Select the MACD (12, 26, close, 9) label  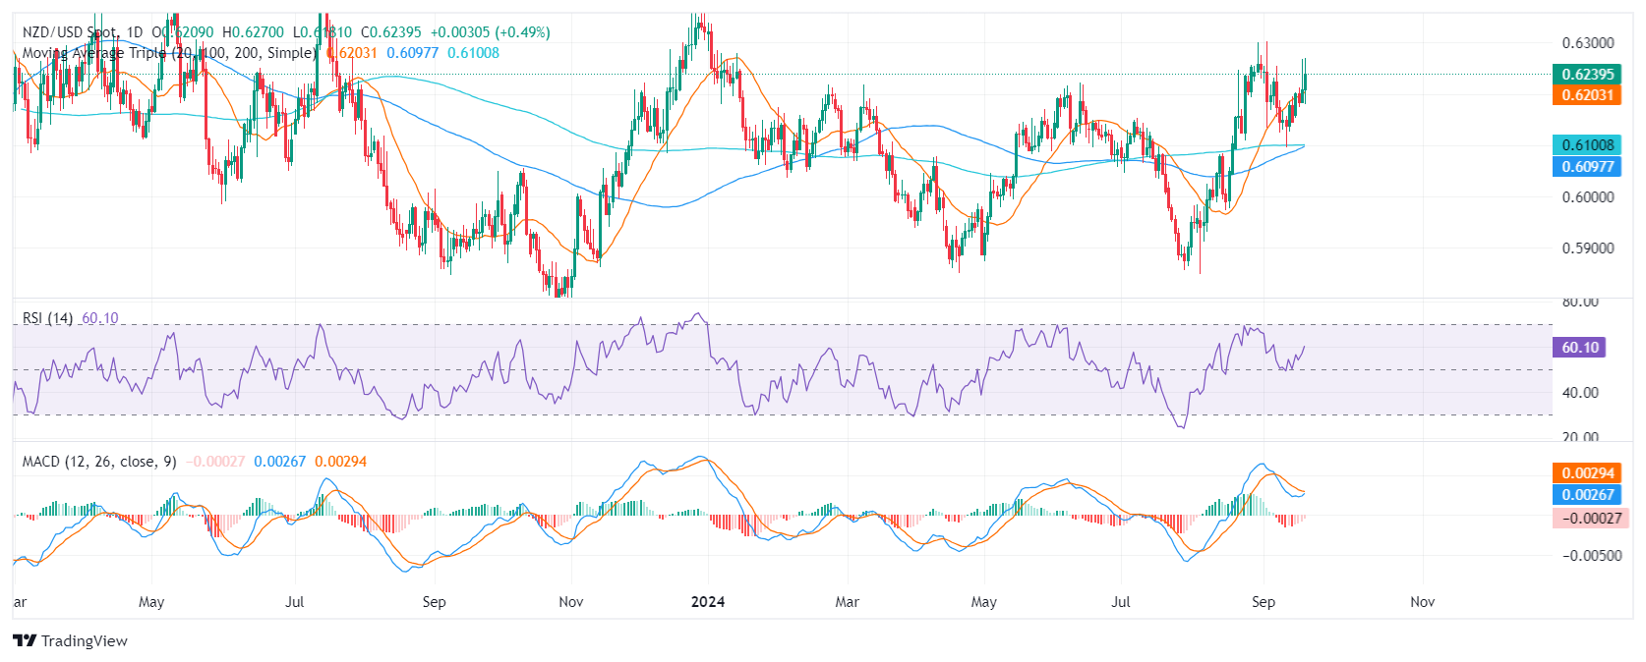99,462
